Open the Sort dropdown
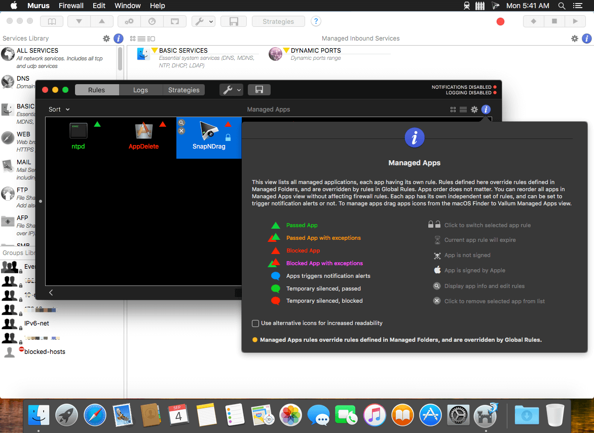The image size is (594, 433). click(x=59, y=110)
